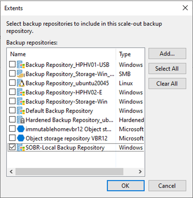Click the Linux penguin icon for Backup Repository_ubuntu20045
The image size is (193, 198).
pyautogui.click(x=21, y=83)
